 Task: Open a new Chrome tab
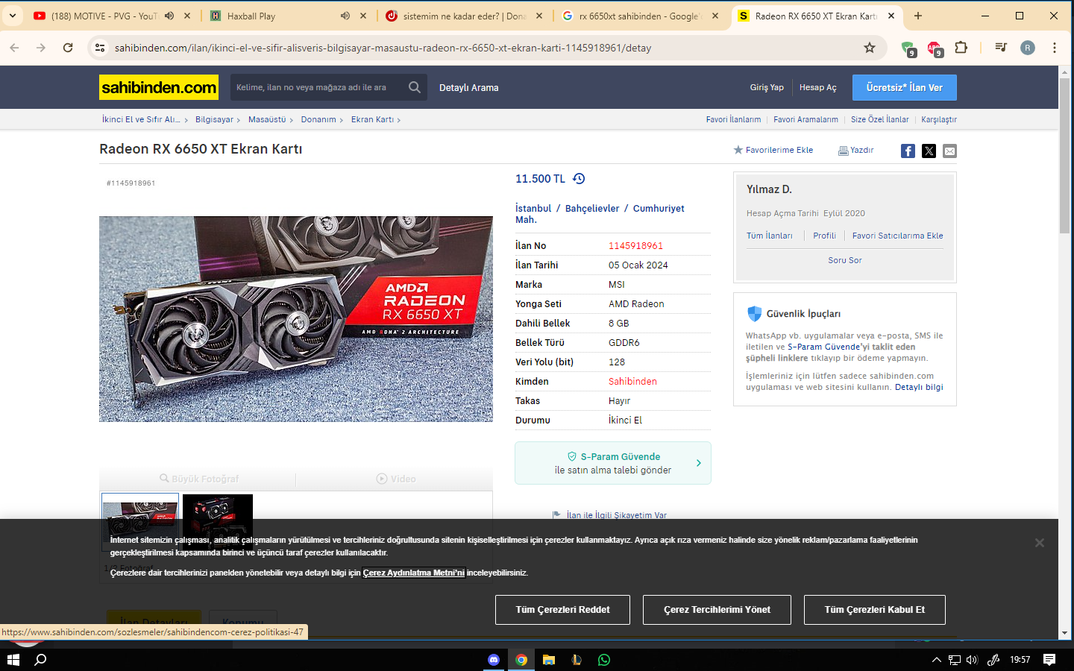[918, 16]
